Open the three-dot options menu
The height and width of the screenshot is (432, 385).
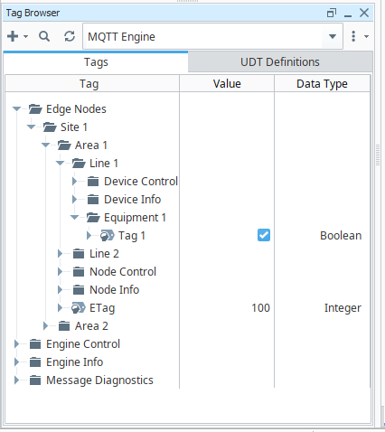353,36
